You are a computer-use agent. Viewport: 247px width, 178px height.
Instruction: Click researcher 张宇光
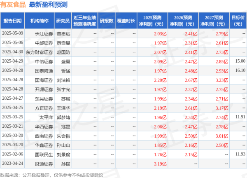click(x=63, y=89)
